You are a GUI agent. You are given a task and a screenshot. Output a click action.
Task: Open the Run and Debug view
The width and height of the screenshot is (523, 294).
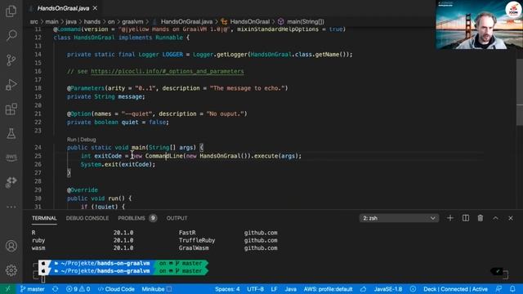coord(11,85)
